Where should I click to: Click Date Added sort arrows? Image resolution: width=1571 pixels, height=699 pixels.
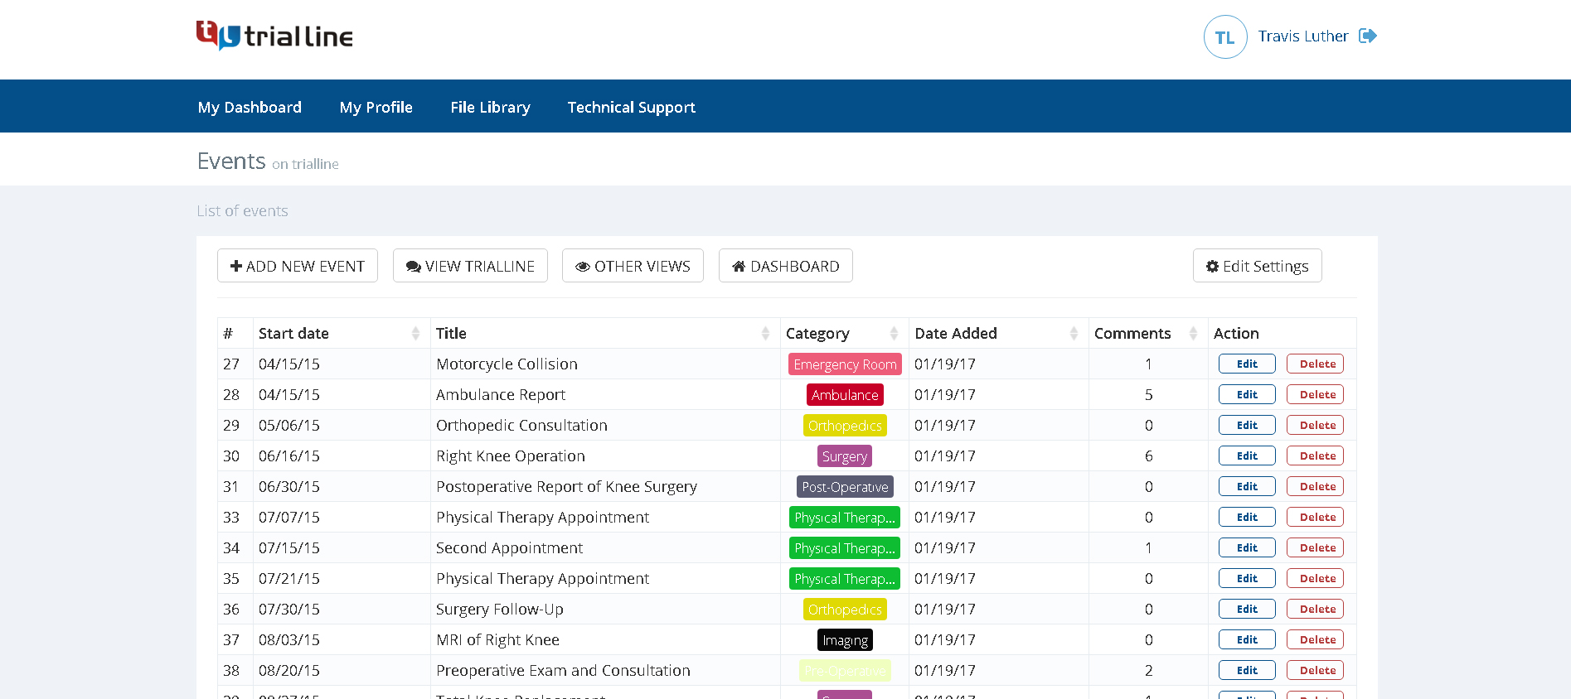coord(1074,333)
